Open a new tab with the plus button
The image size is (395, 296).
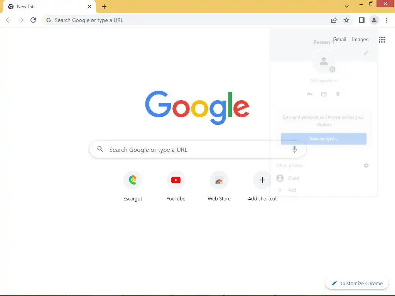coord(104,7)
